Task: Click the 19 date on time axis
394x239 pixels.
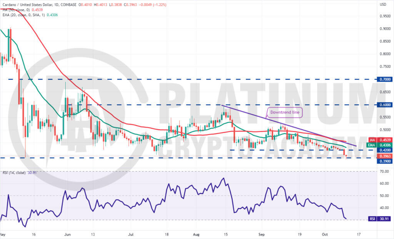Action: click(x=299, y=234)
